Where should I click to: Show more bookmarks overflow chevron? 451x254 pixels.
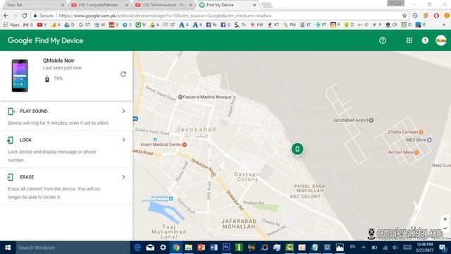[x=444, y=25]
